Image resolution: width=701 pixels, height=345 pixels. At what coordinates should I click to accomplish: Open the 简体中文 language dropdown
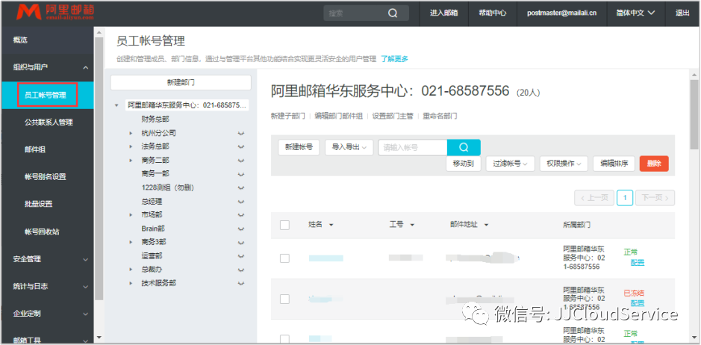pos(635,13)
